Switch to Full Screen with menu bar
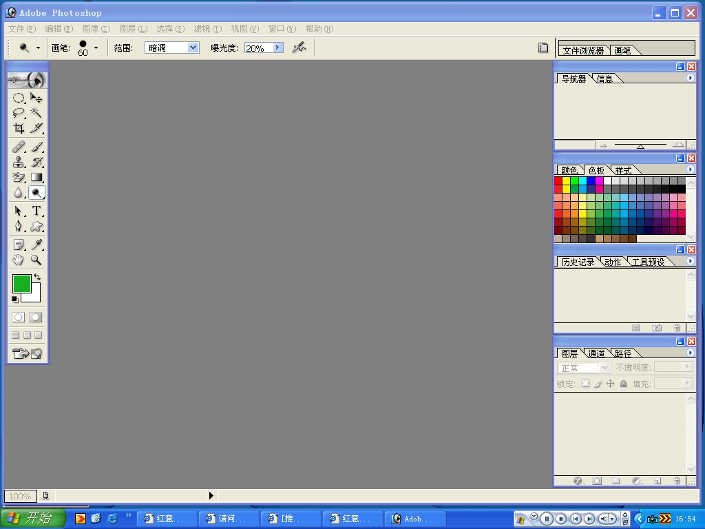This screenshot has height=529, width=705. [x=27, y=335]
